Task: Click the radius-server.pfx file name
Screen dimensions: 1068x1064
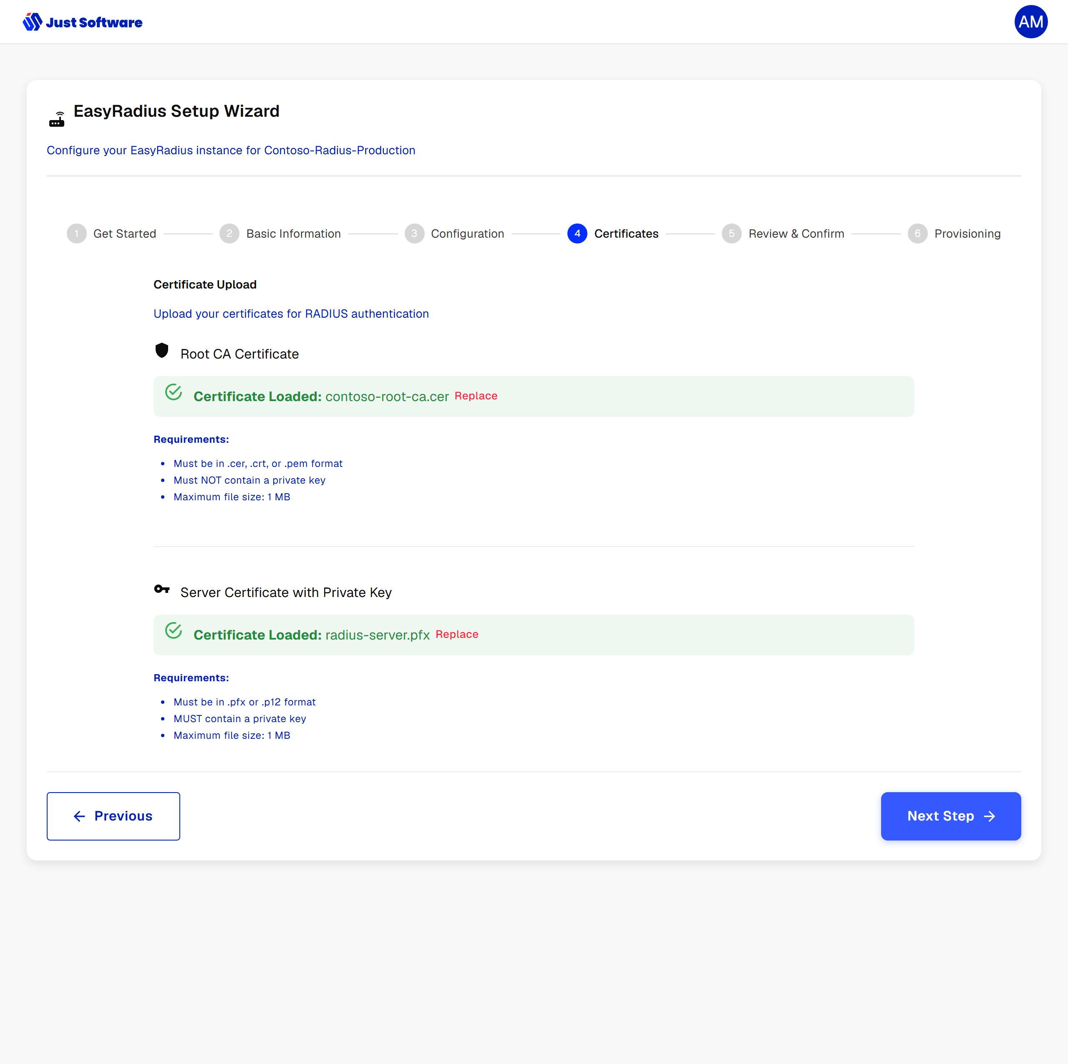Action: (x=378, y=635)
